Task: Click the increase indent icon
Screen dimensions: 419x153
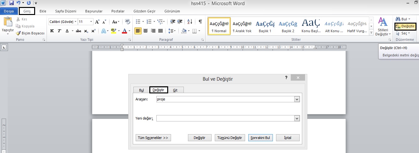Action: (180, 22)
